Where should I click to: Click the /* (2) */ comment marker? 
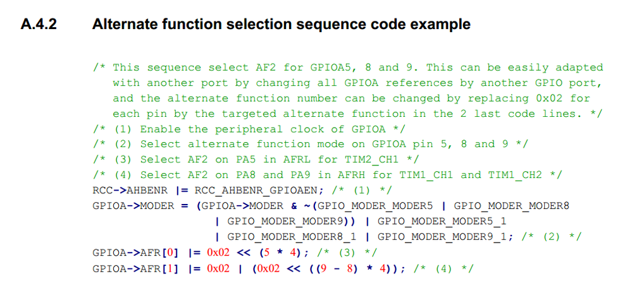552,237
